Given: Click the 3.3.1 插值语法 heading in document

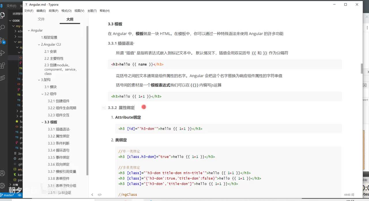Looking at the screenshot, I should pyautogui.click(x=121, y=43).
